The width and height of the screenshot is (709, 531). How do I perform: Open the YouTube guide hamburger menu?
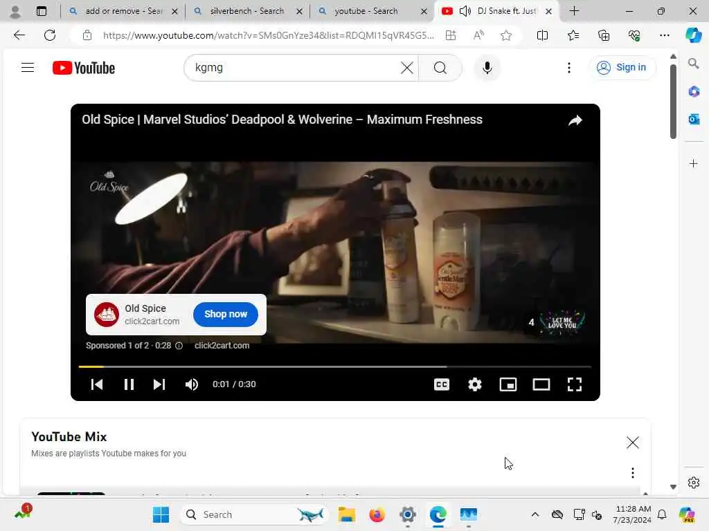28,68
